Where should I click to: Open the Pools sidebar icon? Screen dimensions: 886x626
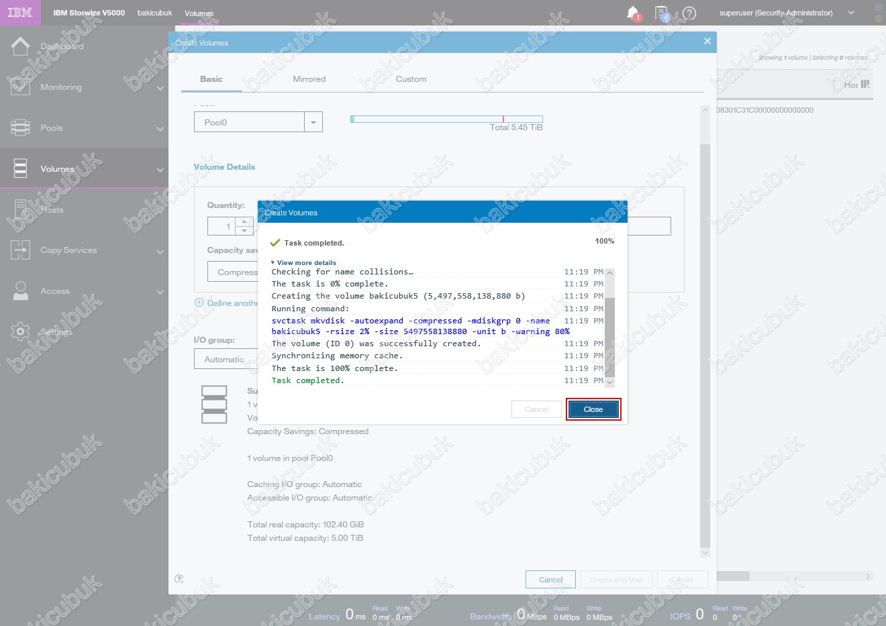tap(20, 127)
